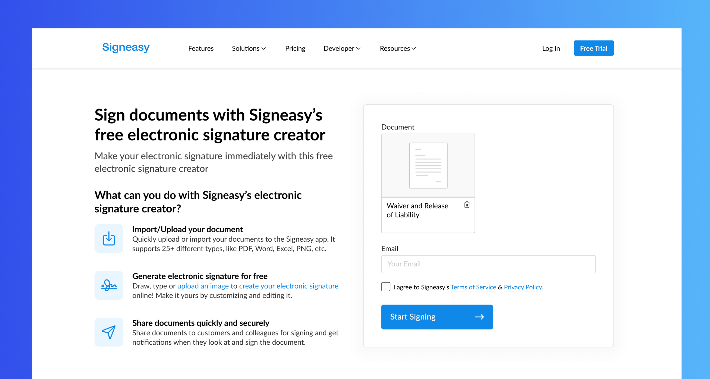This screenshot has height=379, width=710.
Task: Open the Features page
Action: (x=201, y=48)
